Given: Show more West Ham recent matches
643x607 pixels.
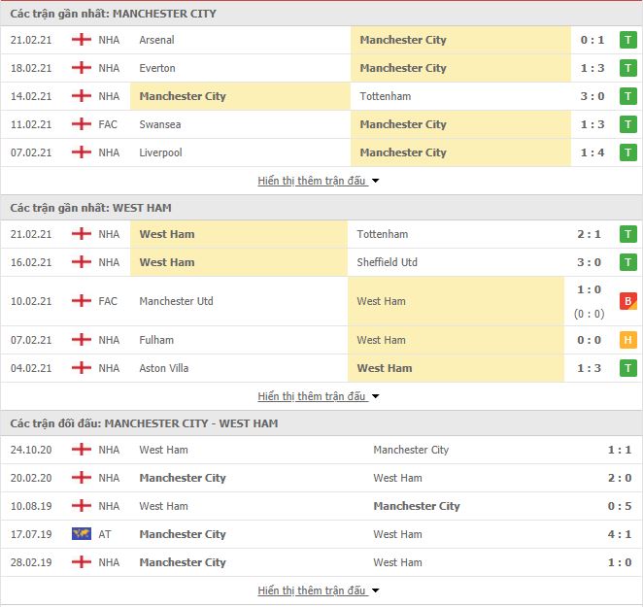Looking at the screenshot, I should tap(311, 396).
